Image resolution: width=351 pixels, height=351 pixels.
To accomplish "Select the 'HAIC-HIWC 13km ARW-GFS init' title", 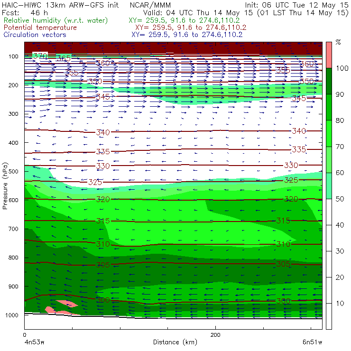I will point(60,5).
